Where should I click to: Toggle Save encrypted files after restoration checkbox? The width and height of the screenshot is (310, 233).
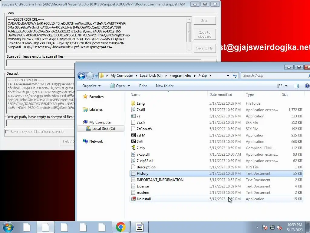7,132
